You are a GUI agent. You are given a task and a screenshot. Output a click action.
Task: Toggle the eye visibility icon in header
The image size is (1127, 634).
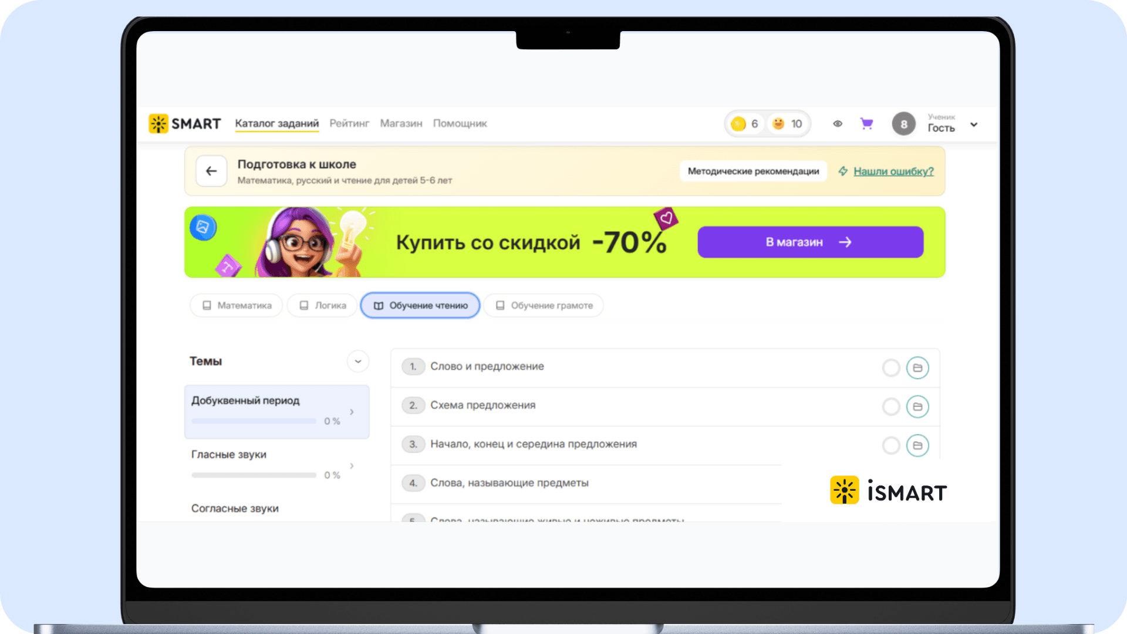tap(838, 124)
